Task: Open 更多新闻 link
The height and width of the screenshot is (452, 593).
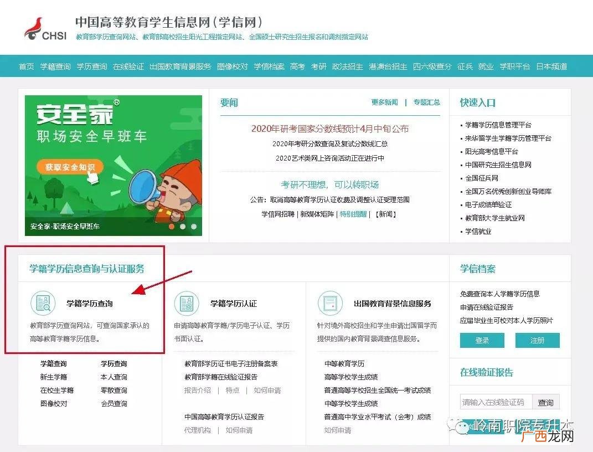Action: [384, 102]
